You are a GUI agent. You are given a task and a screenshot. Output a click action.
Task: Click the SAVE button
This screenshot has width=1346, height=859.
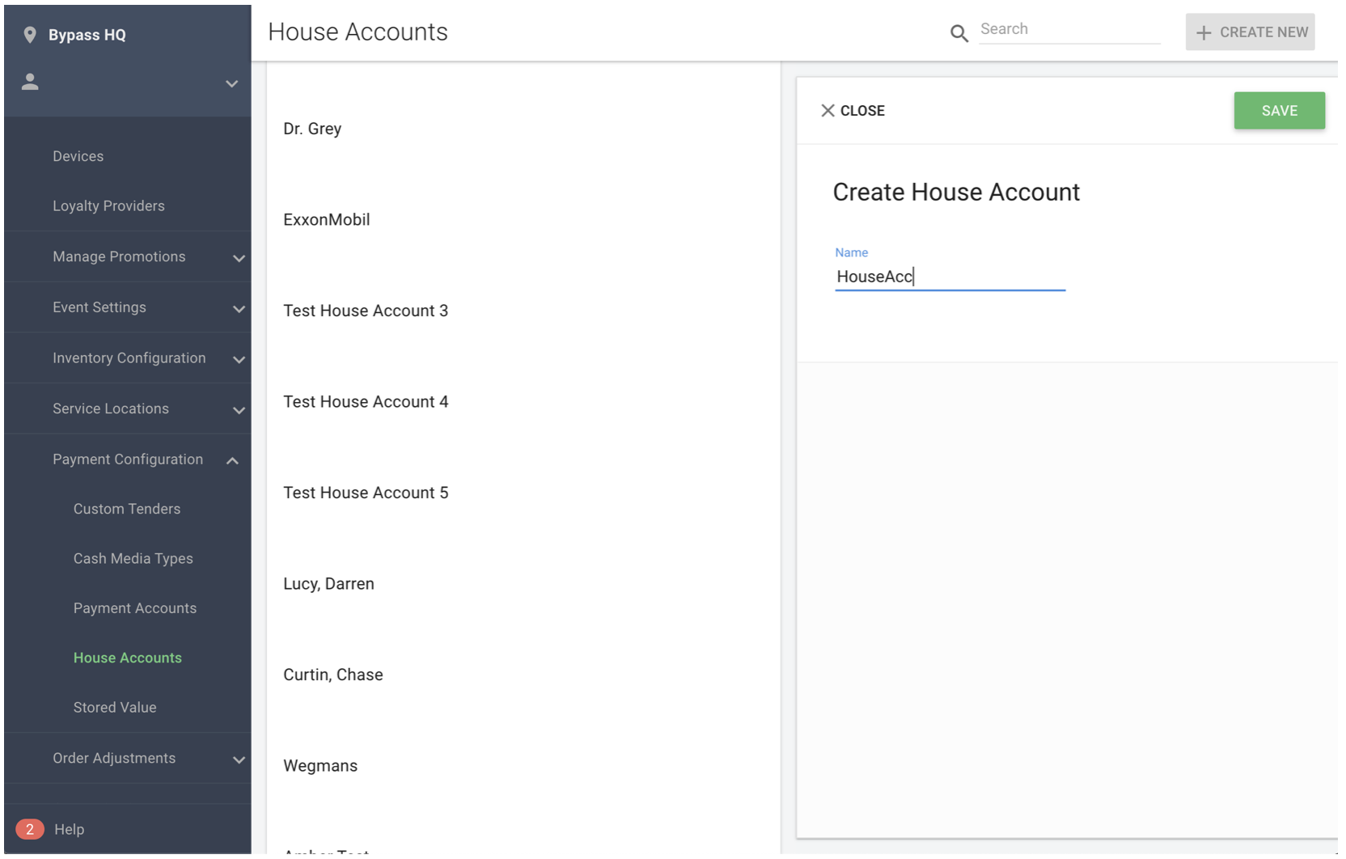(1279, 110)
